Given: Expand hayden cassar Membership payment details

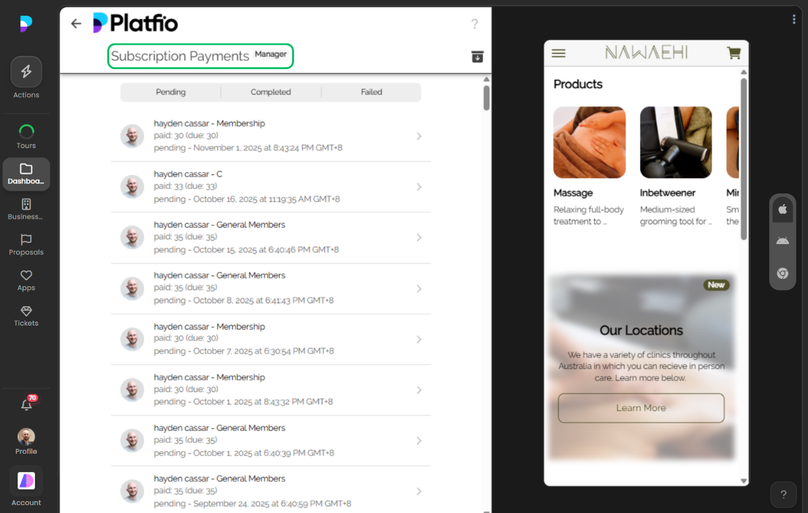Looking at the screenshot, I should tap(419, 135).
